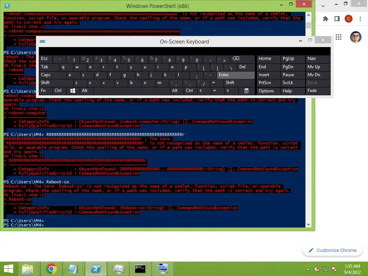Tap the Tab key

pyautogui.click(x=49, y=67)
